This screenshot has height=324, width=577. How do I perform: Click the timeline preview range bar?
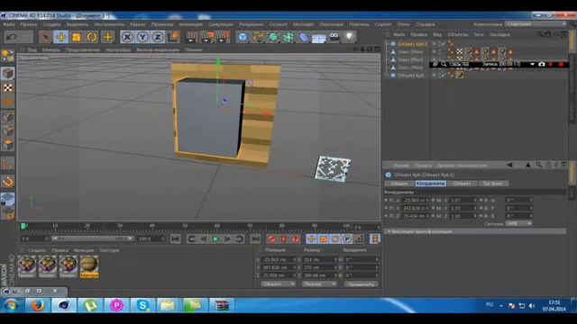point(92,238)
